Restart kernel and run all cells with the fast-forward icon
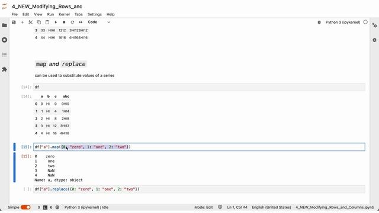Screen dimensions: 379x213 coord(81,22)
